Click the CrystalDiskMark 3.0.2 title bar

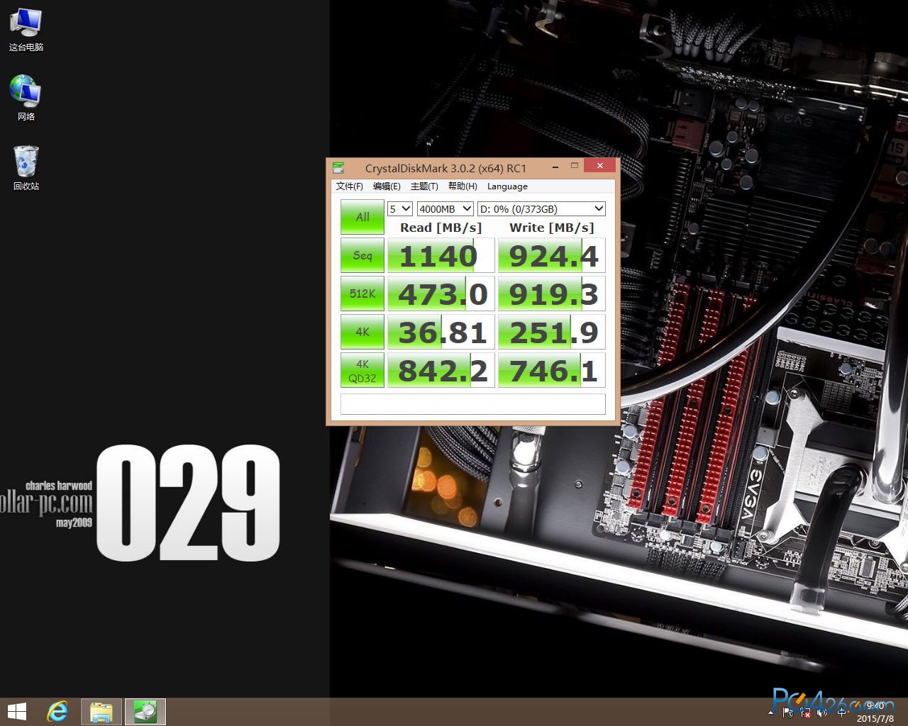[445, 168]
